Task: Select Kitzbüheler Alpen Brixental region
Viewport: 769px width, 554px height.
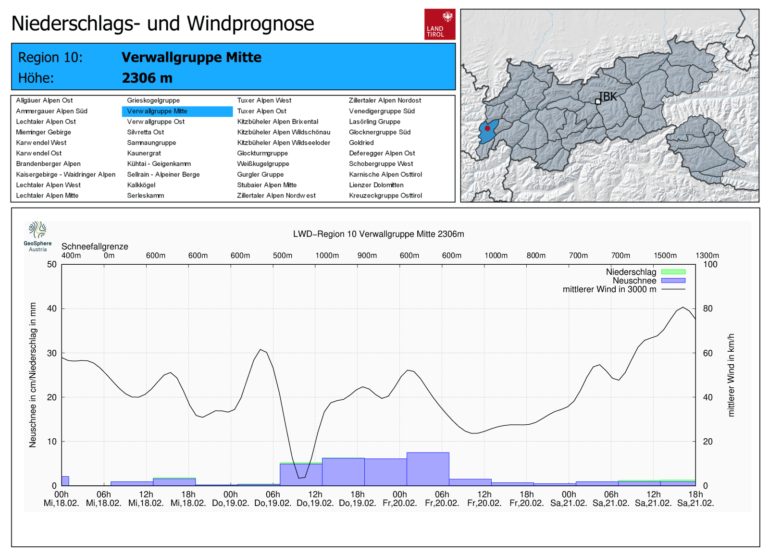Action: tap(277, 122)
